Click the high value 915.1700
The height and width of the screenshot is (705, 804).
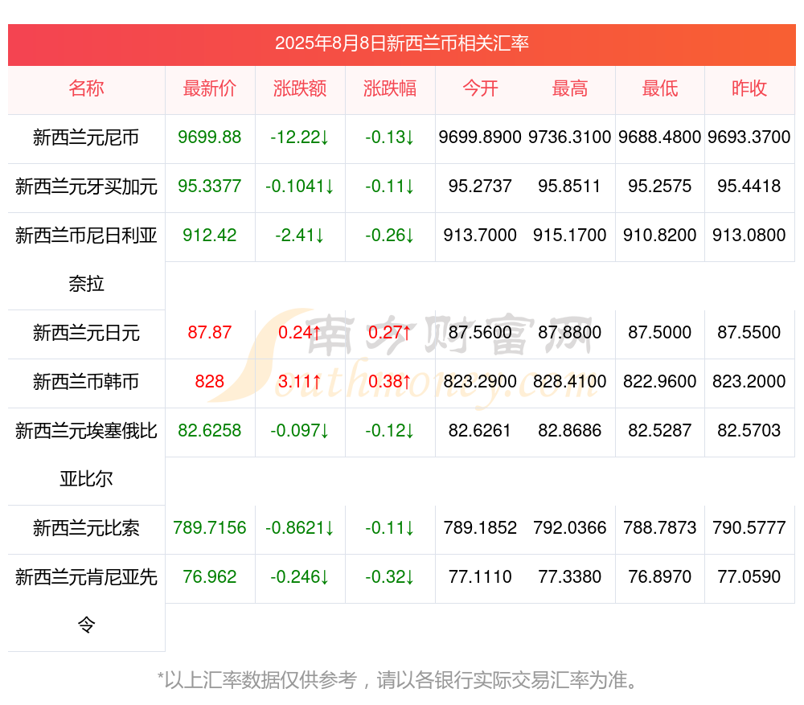point(570,235)
